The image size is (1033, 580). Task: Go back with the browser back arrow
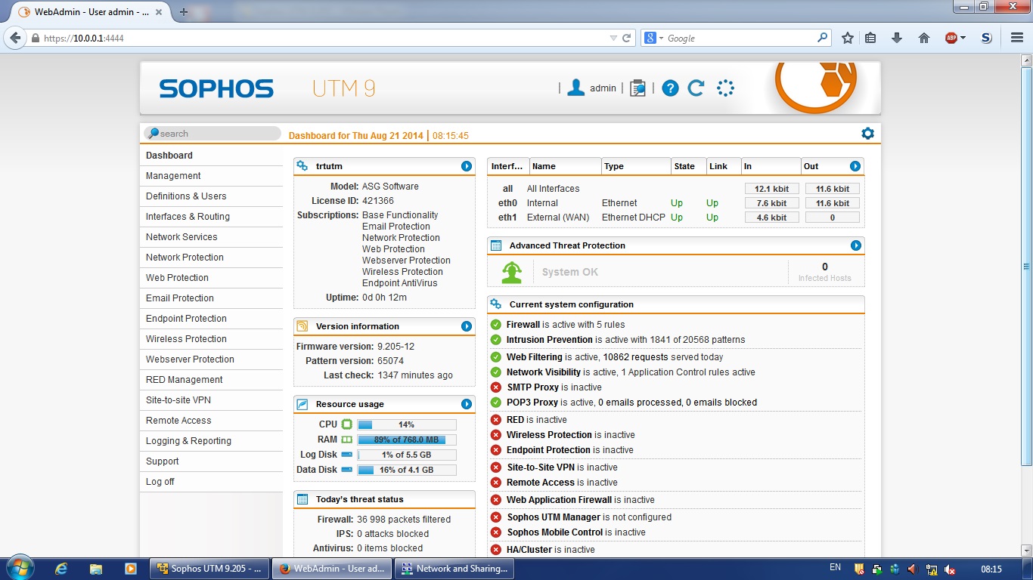(16, 38)
